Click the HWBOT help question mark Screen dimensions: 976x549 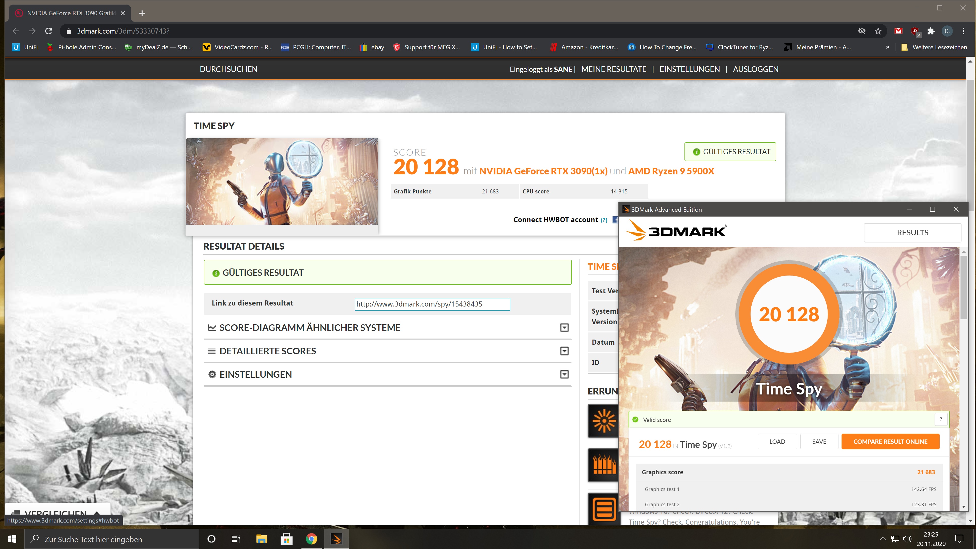[x=604, y=220]
